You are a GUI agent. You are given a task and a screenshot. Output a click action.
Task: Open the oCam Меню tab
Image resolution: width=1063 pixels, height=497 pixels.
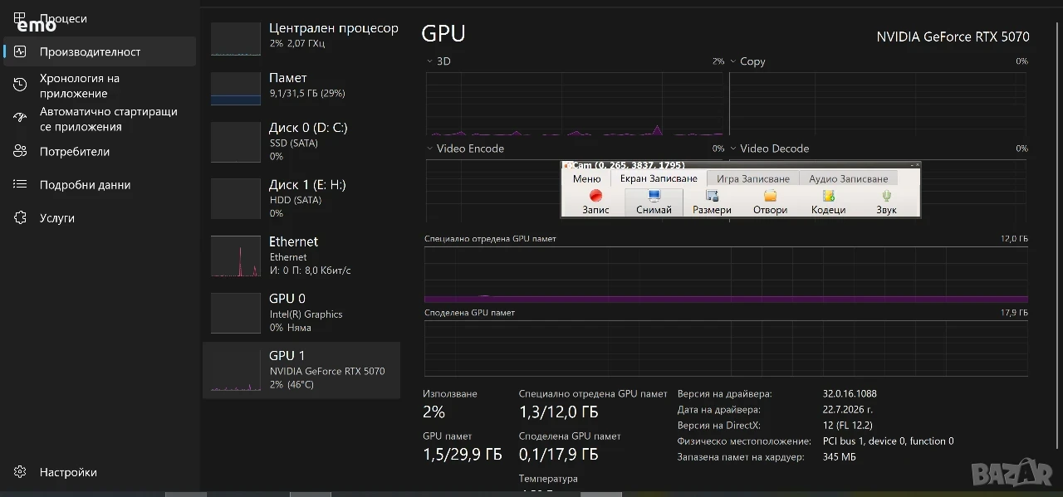[586, 178]
